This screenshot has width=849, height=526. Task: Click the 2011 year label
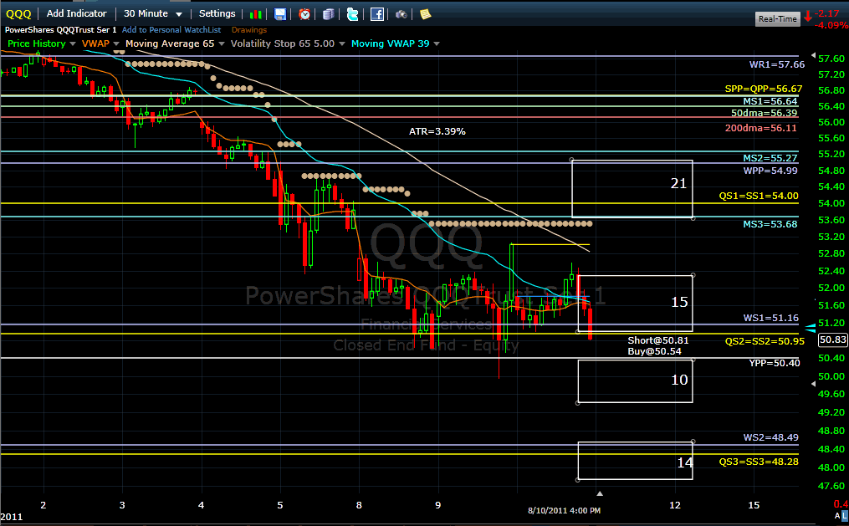(x=12, y=517)
